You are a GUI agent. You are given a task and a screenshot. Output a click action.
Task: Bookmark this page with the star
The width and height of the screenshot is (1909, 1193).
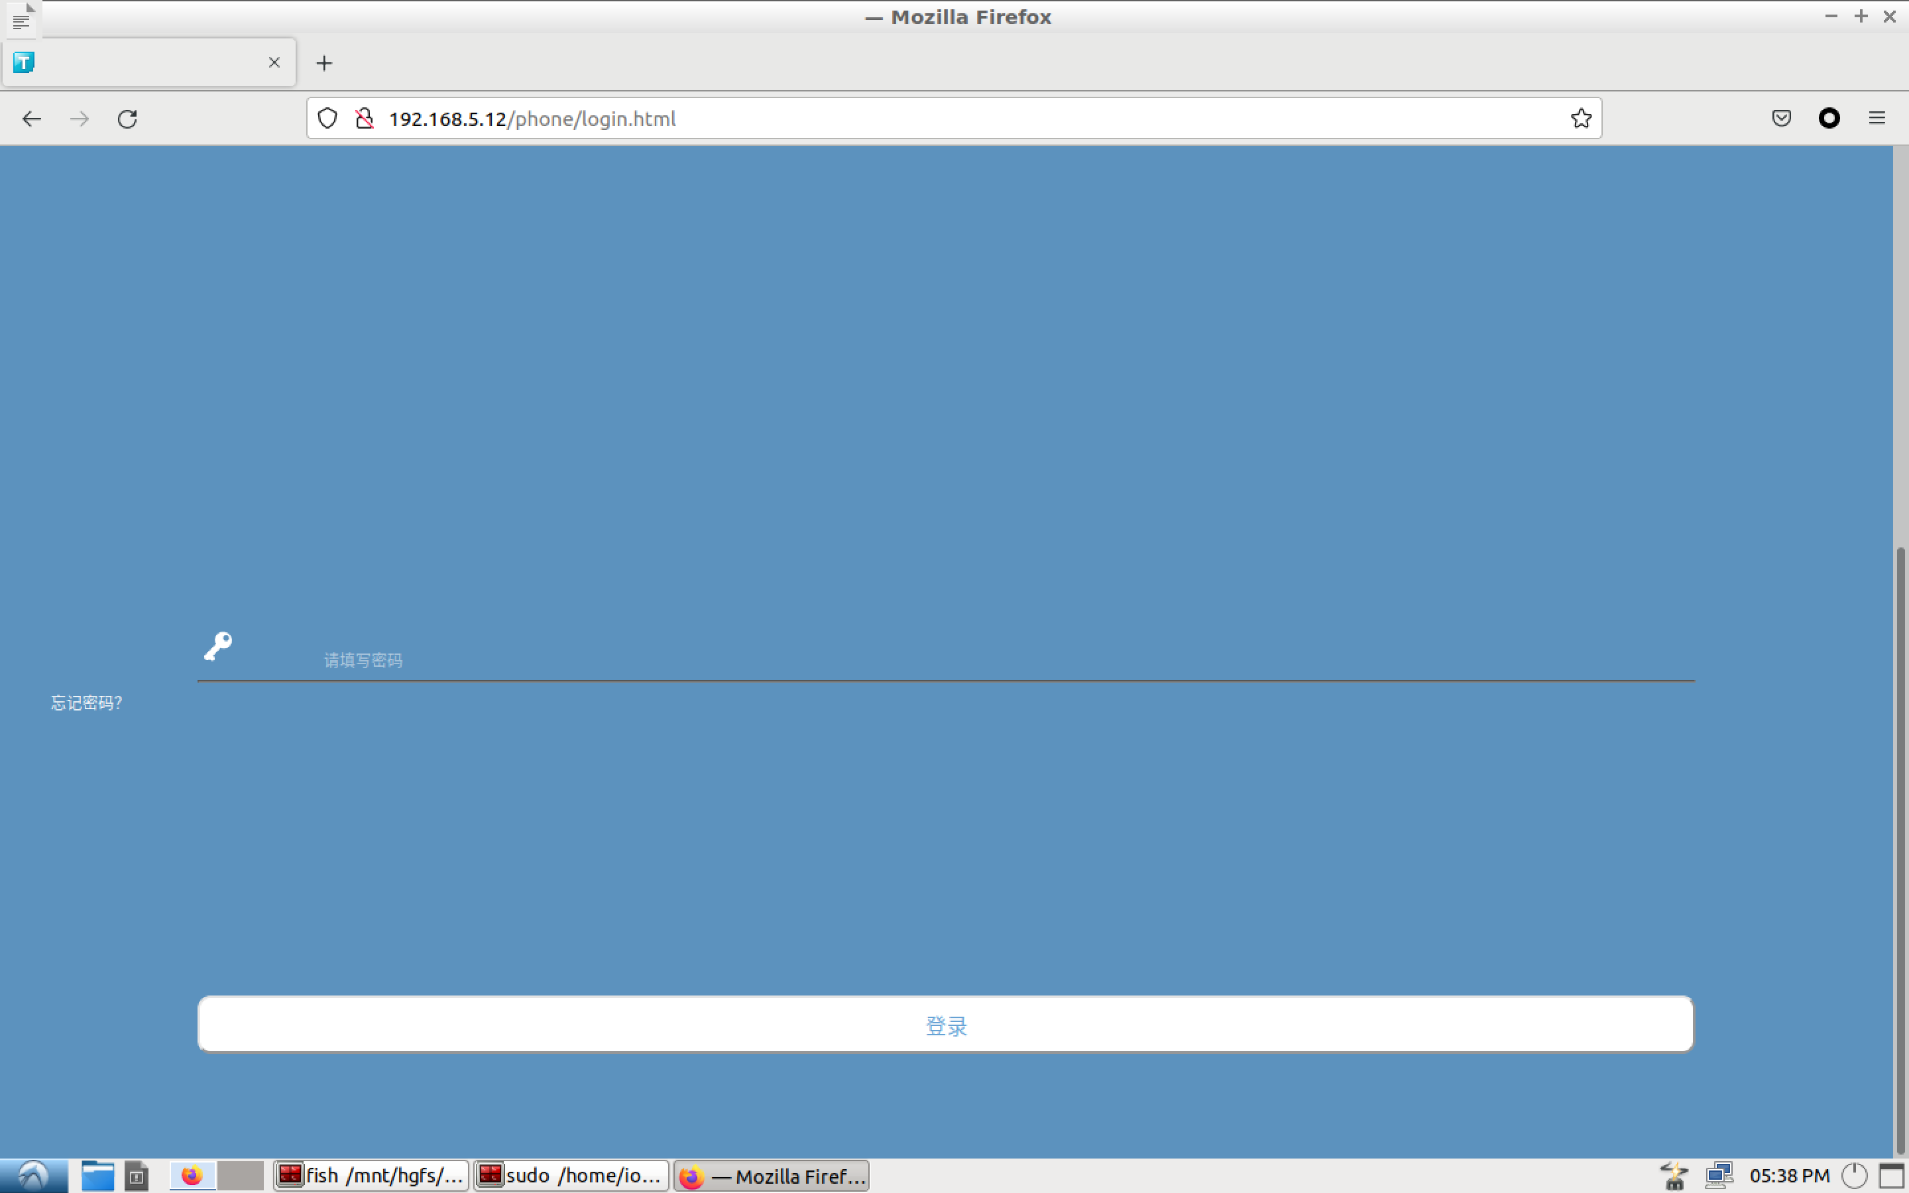[1581, 119]
